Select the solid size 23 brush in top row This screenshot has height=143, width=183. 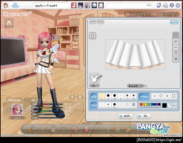point(114,96)
